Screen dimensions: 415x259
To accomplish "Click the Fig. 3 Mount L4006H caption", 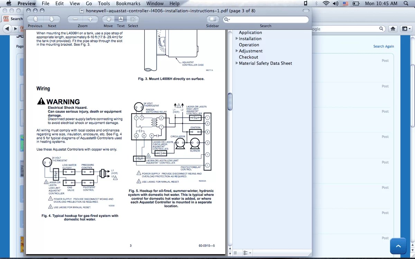I will click(171, 79).
